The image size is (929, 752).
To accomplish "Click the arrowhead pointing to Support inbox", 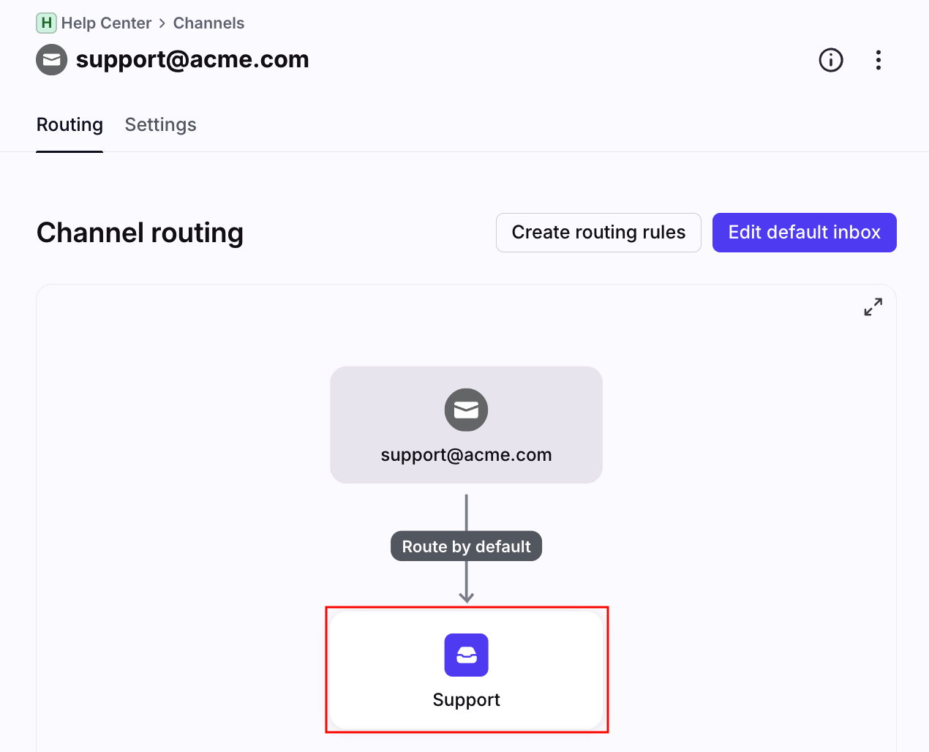I will [466, 597].
